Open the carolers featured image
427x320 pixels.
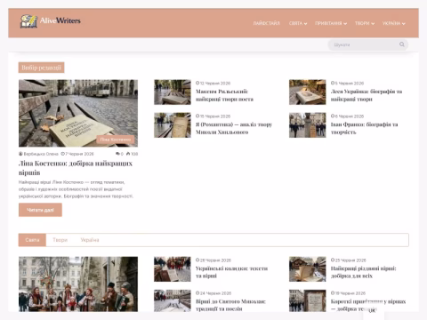coord(78,284)
